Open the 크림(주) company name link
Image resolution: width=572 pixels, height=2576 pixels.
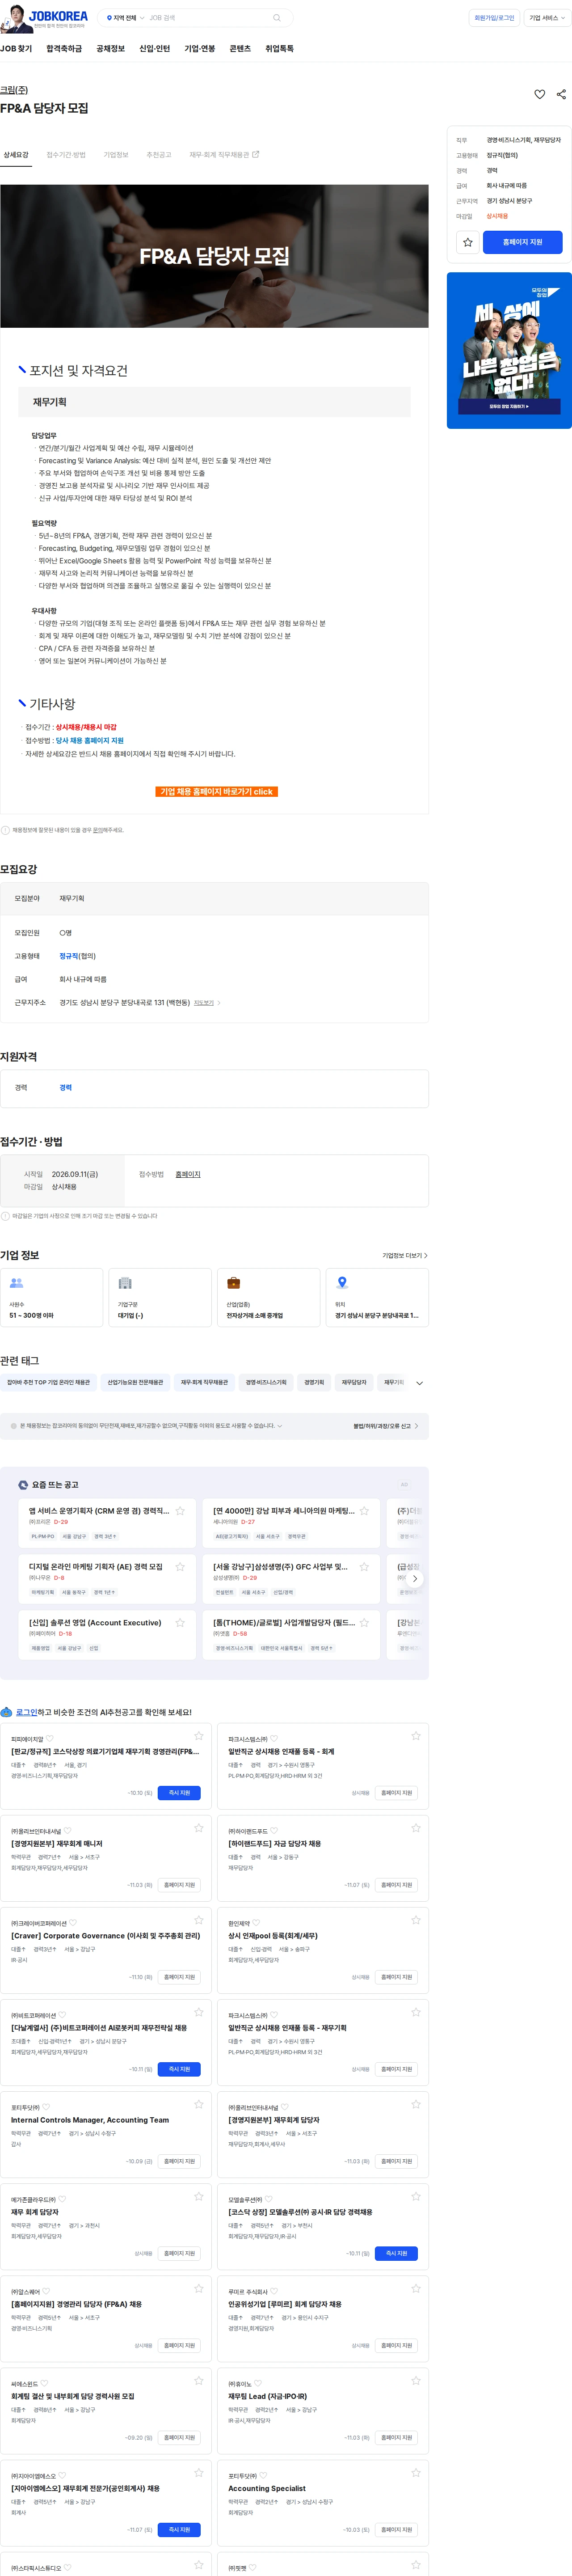point(14,90)
